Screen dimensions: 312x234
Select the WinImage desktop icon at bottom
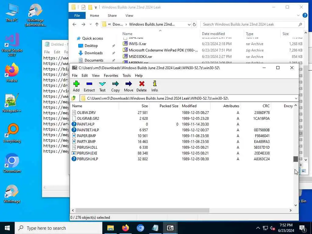(x=12, y=193)
